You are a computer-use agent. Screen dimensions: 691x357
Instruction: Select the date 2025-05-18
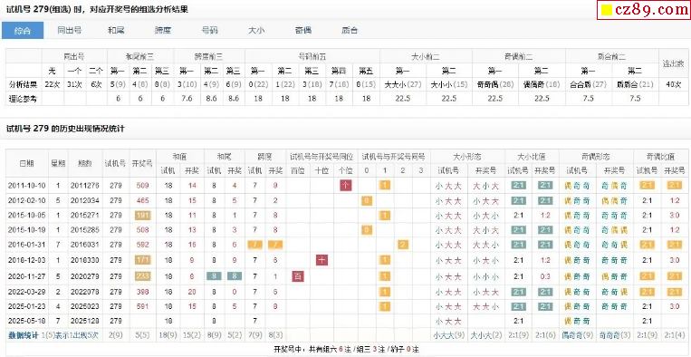(x=26, y=321)
